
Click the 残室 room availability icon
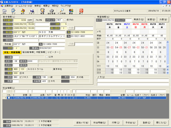click(42, 11)
